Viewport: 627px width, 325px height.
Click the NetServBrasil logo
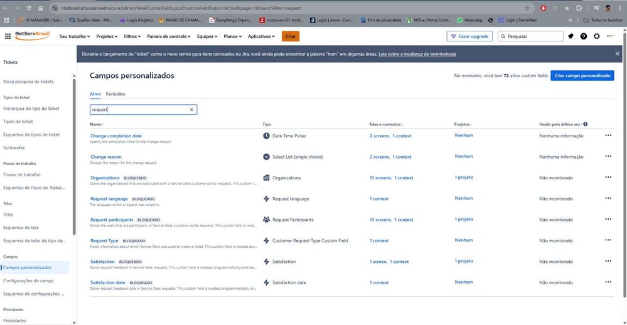[33, 36]
